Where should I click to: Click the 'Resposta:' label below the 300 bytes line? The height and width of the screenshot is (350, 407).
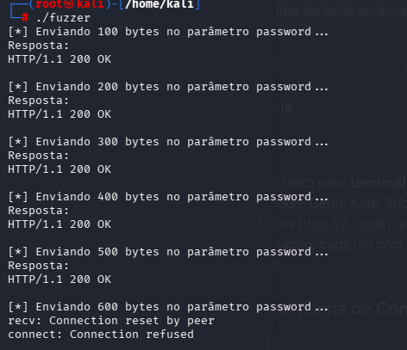pos(39,156)
